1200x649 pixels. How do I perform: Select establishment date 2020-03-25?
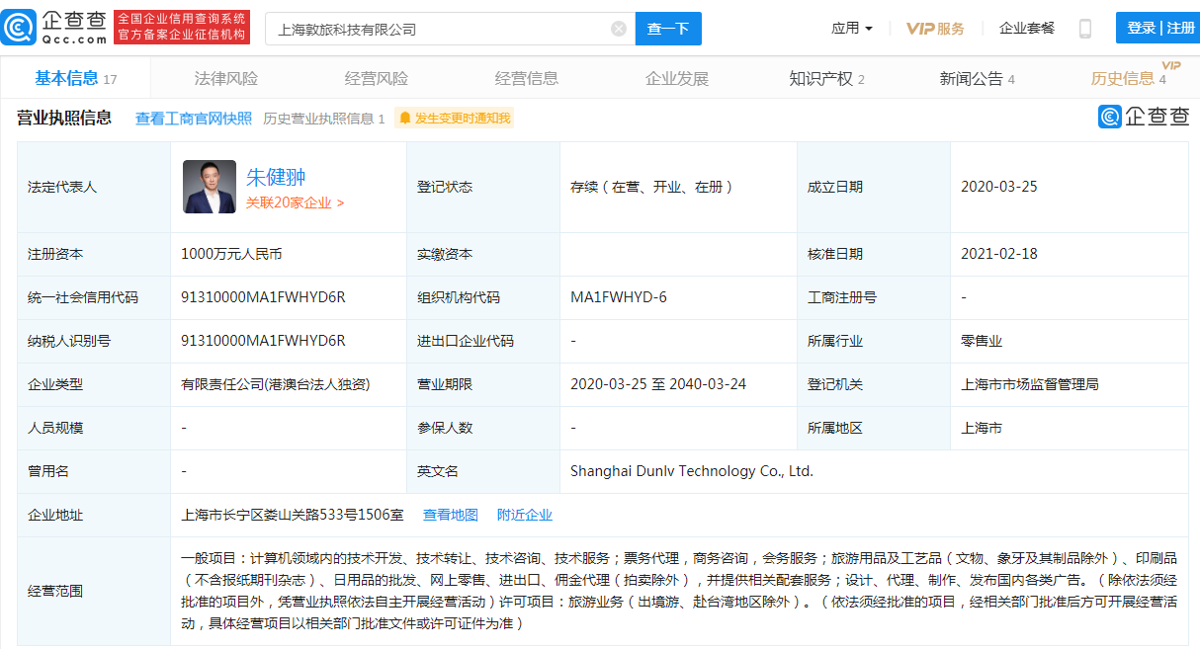(999, 187)
